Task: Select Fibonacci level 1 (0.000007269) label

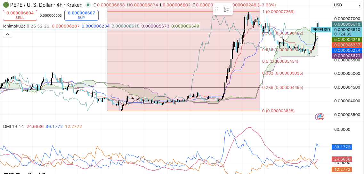Action: pyautogui.click(x=278, y=12)
